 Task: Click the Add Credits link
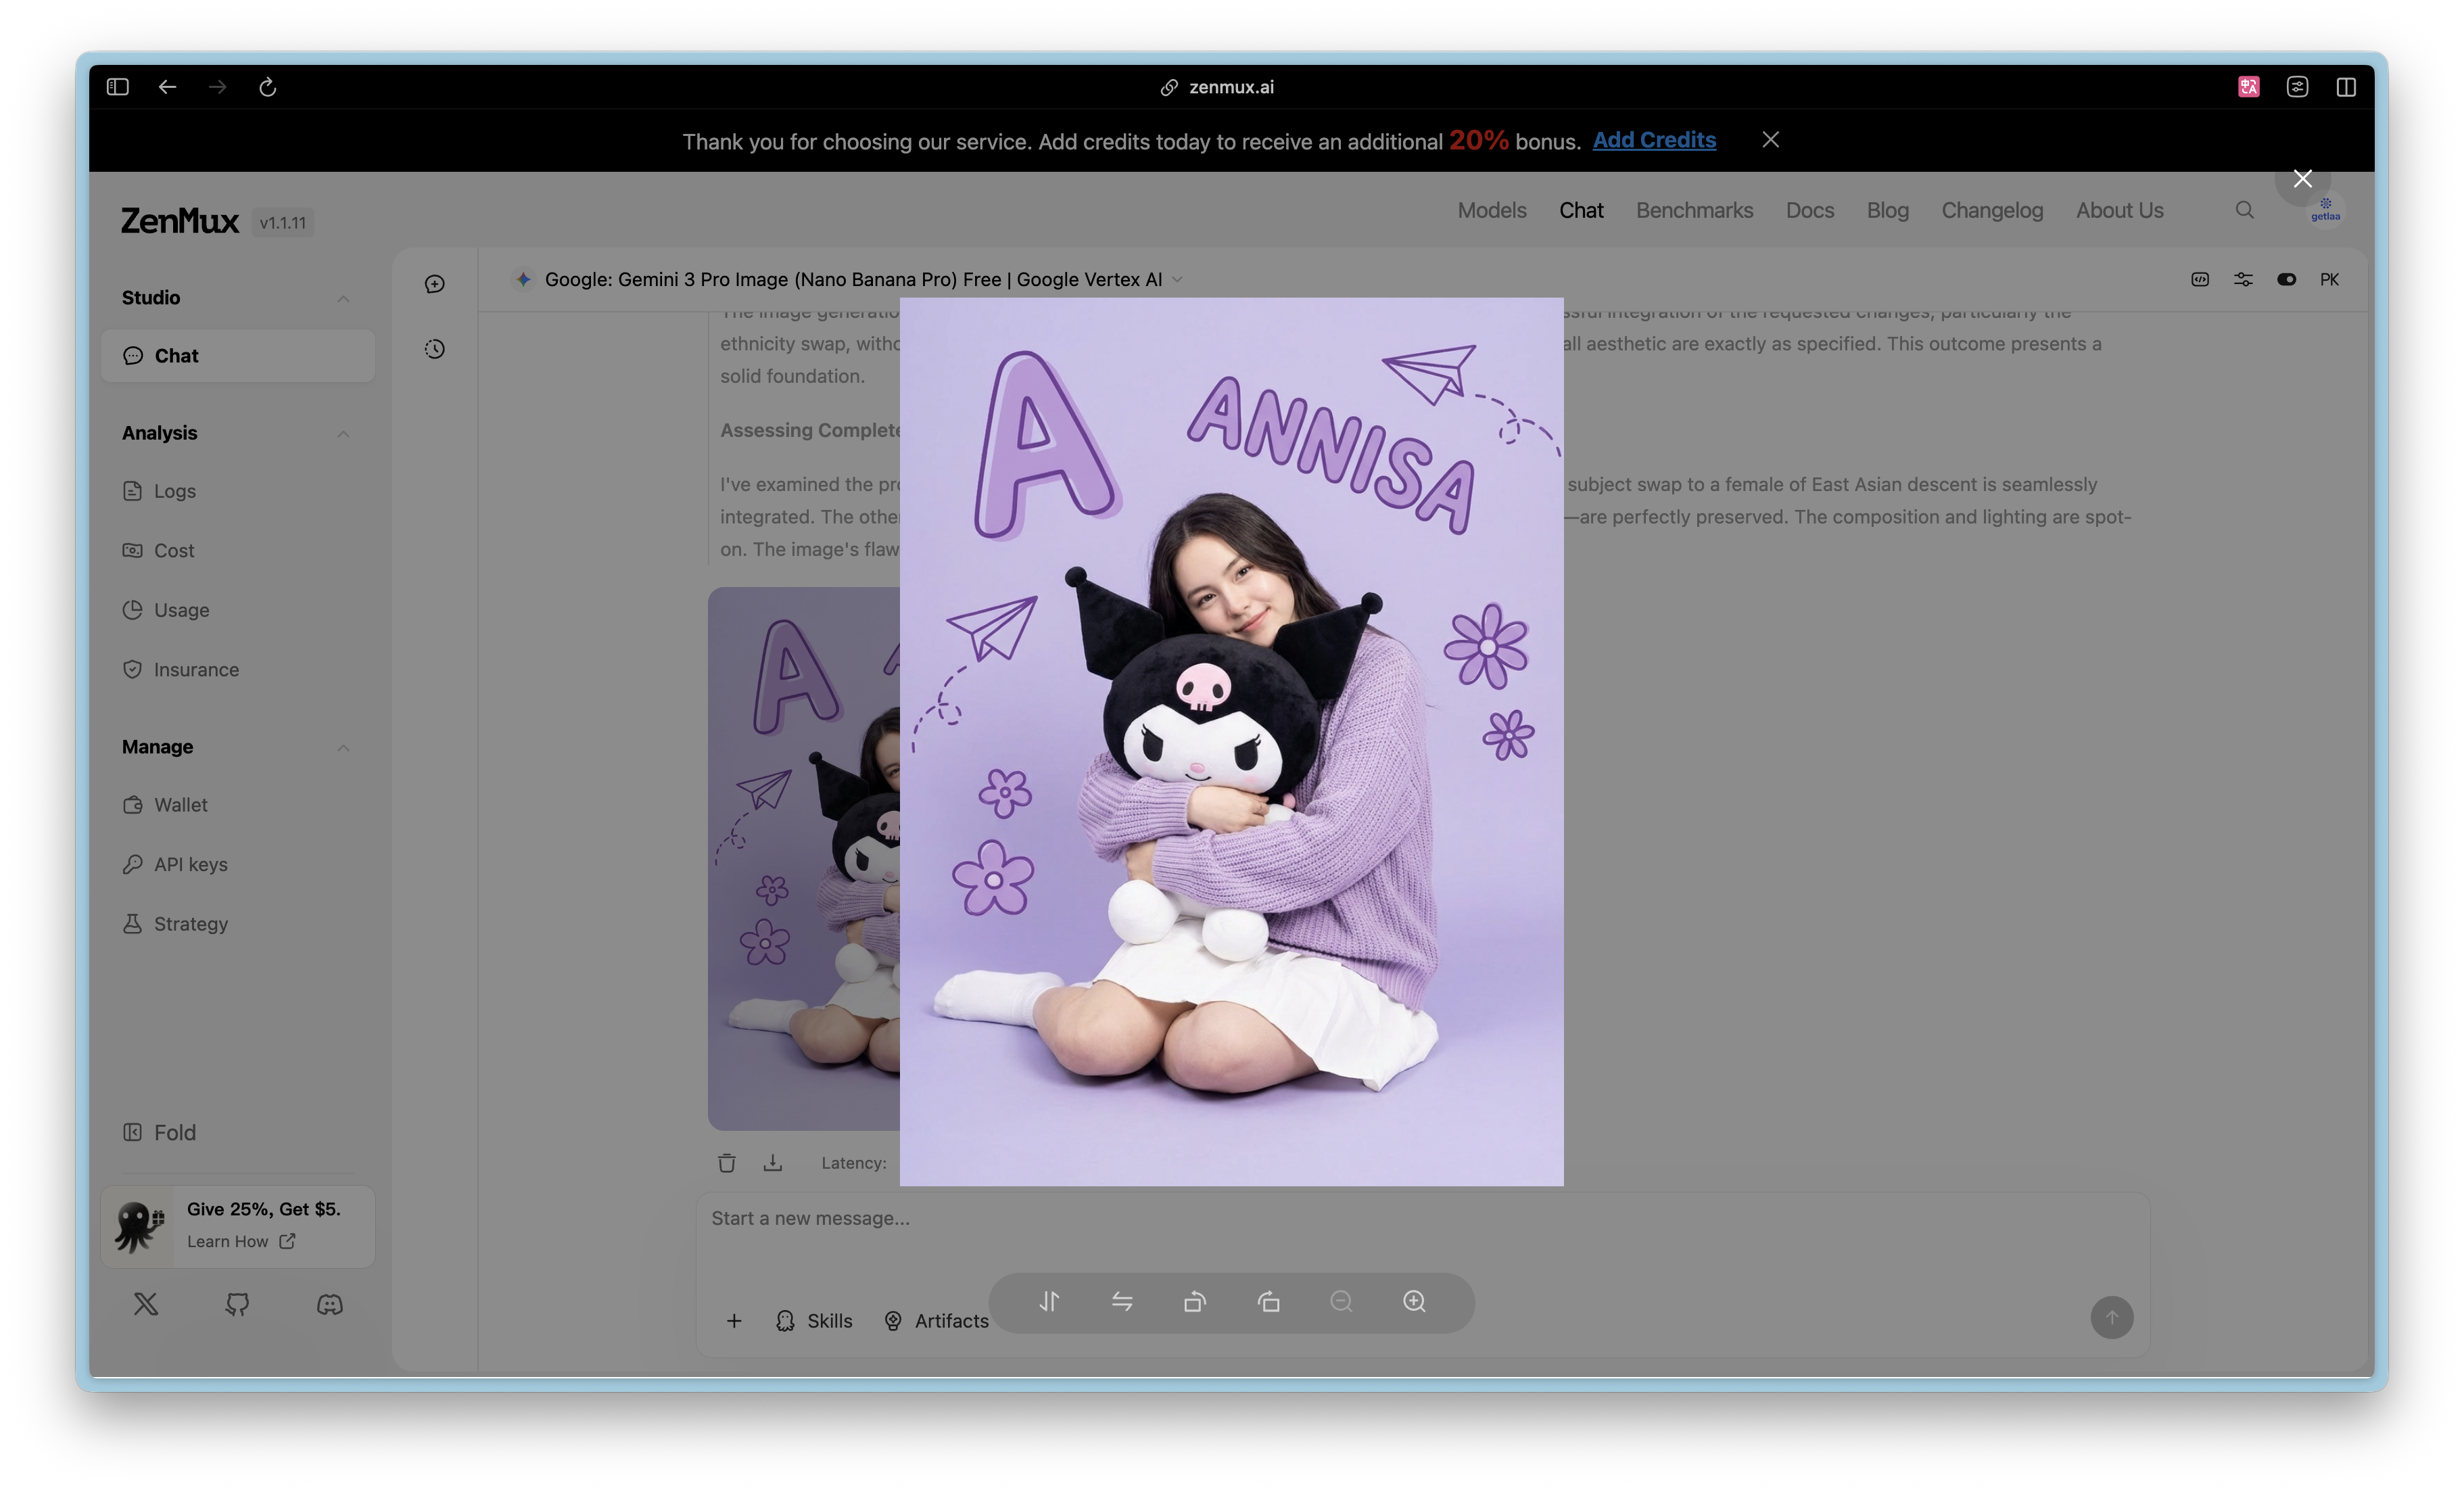tap(1654, 140)
